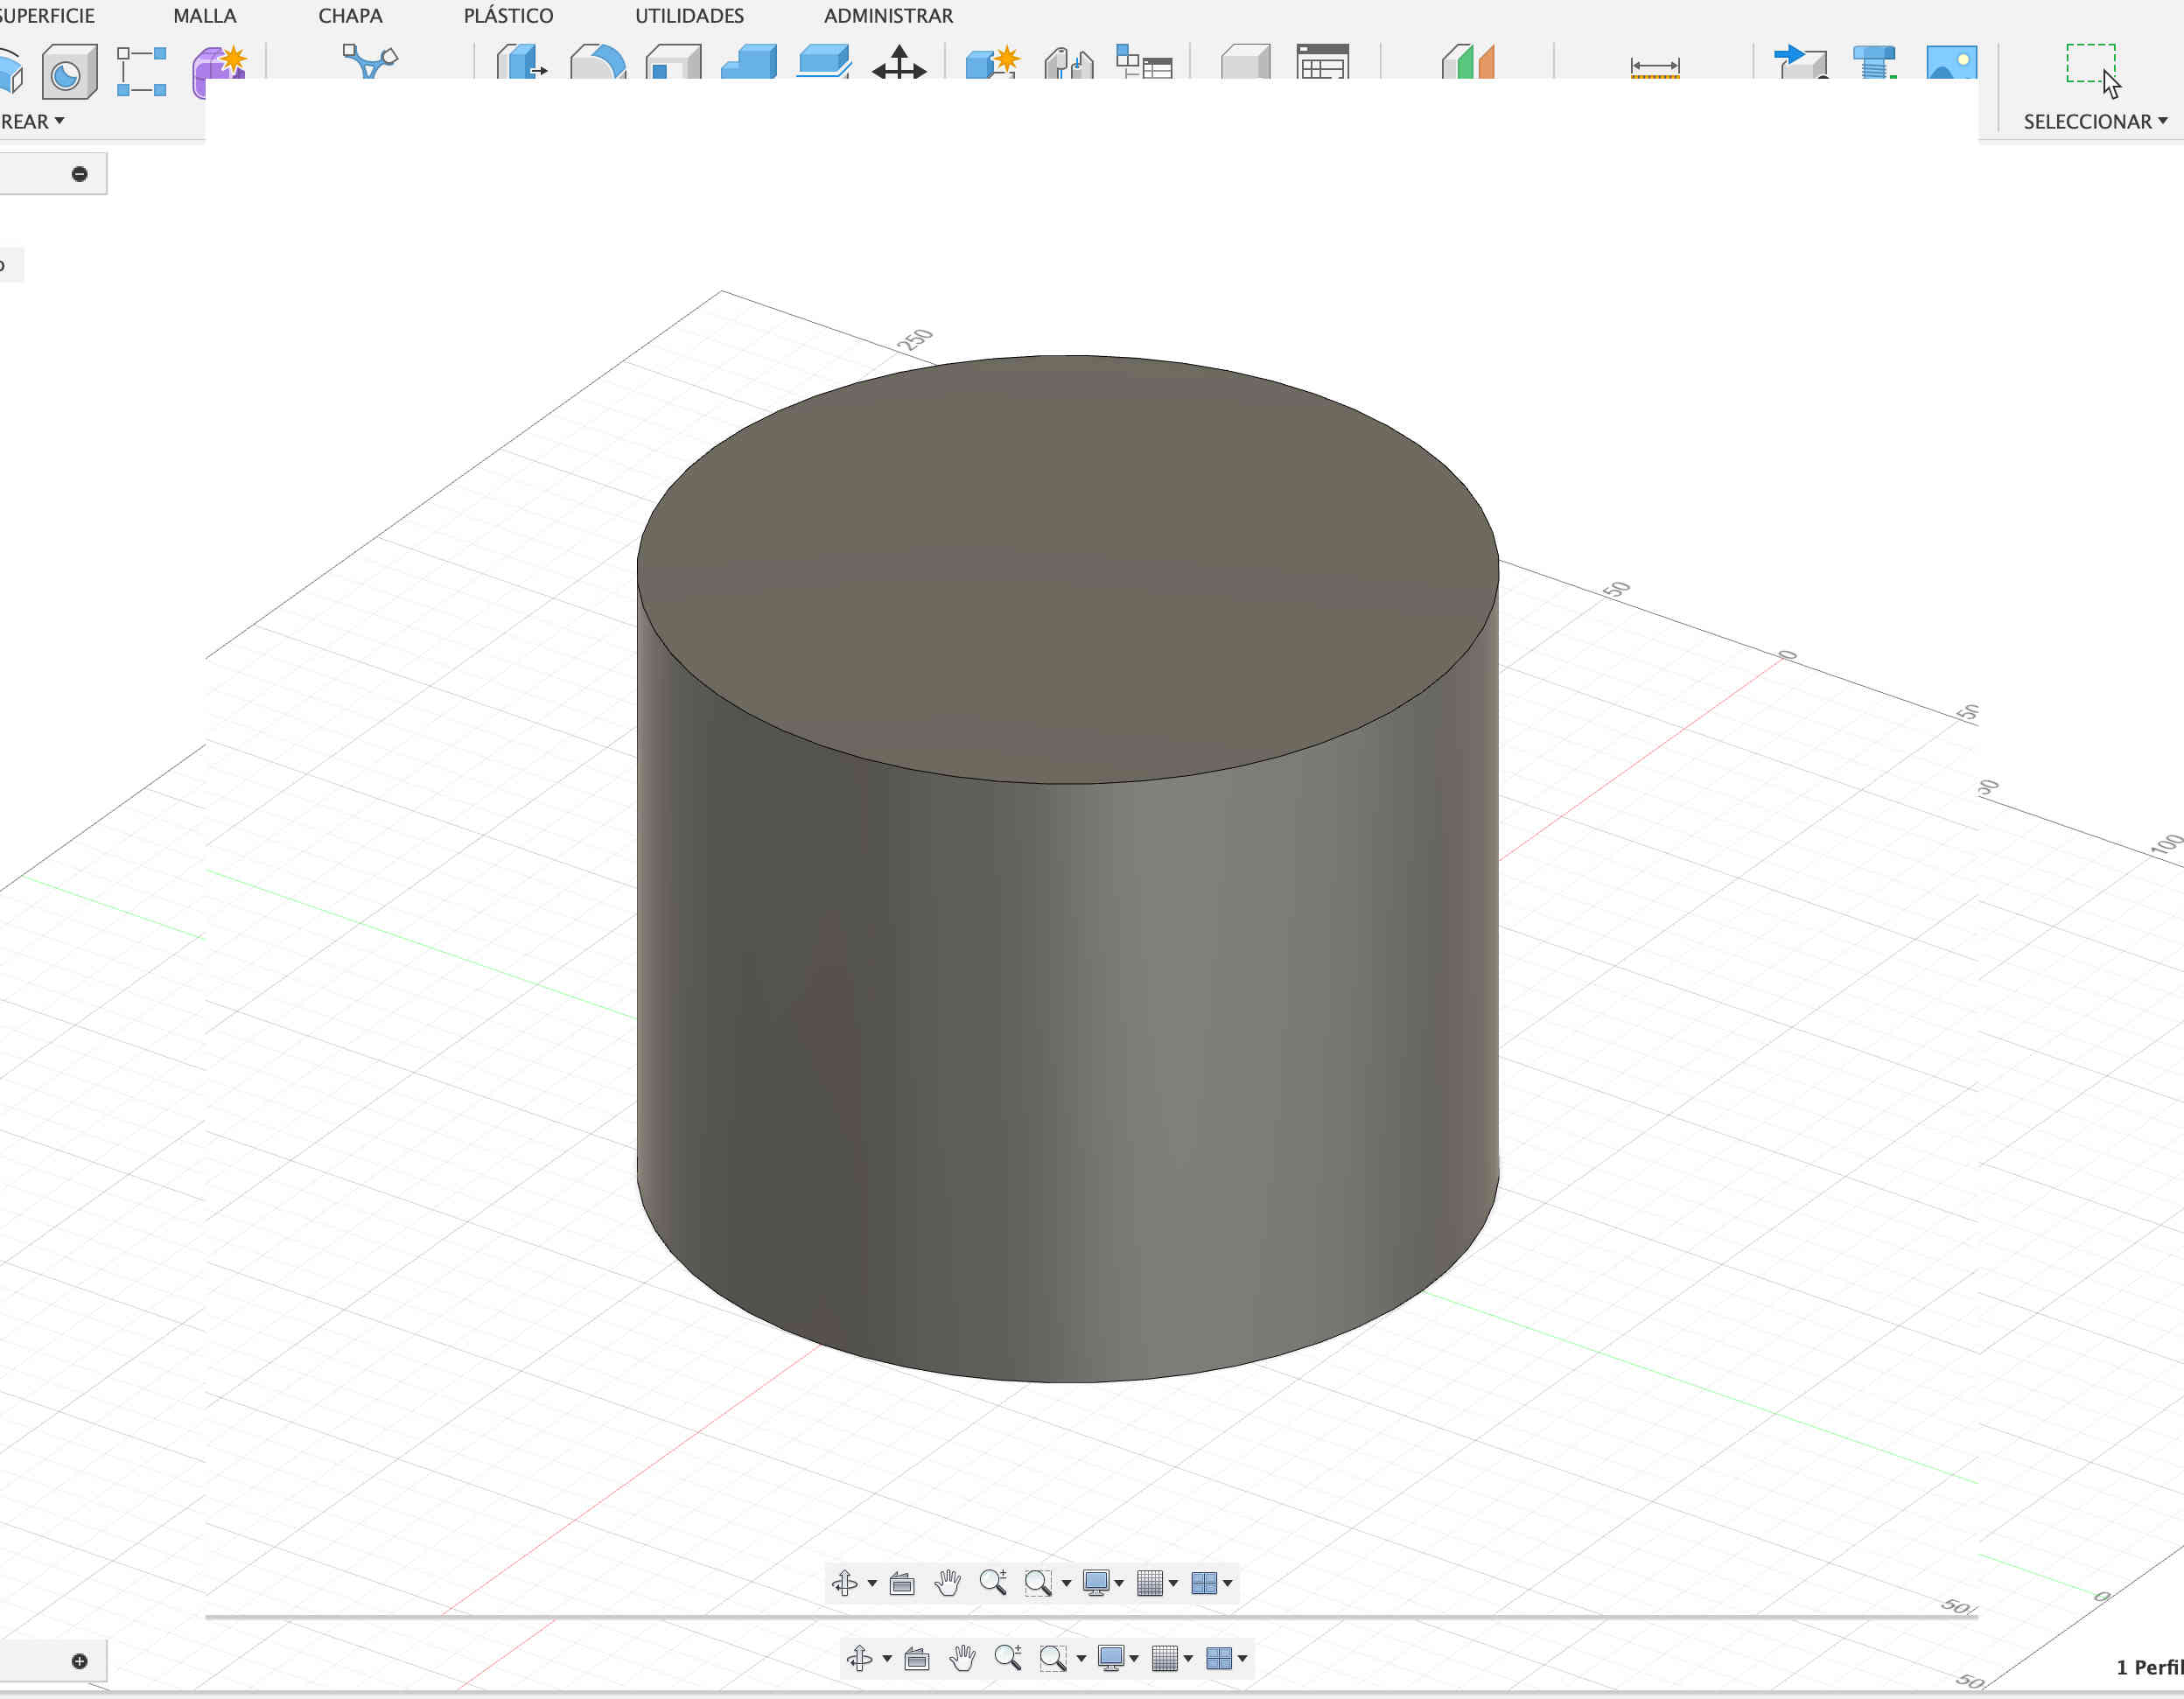
Task: Click the gray box configure icon
Action: [1246, 61]
